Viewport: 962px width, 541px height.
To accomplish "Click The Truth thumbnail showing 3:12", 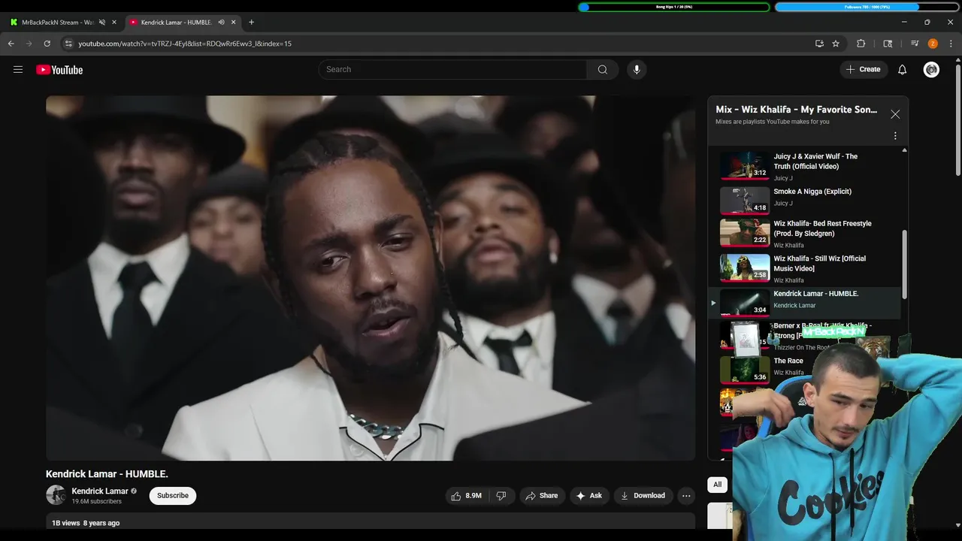I will (x=745, y=166).
